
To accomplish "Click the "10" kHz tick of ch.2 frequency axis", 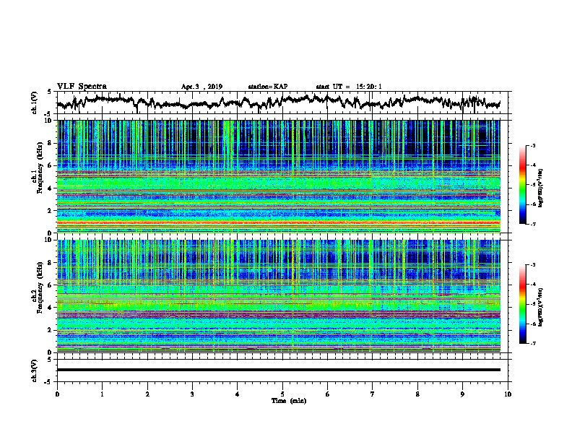I will pyautogui.click(x=50, y=240).
